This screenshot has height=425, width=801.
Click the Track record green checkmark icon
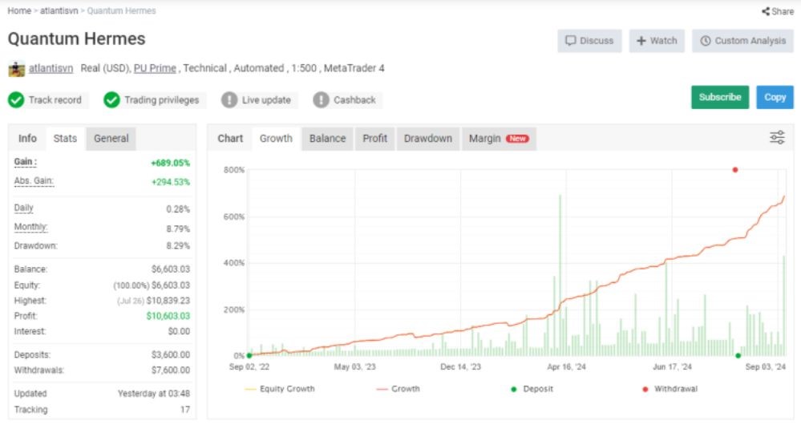[x=16, y=100]
